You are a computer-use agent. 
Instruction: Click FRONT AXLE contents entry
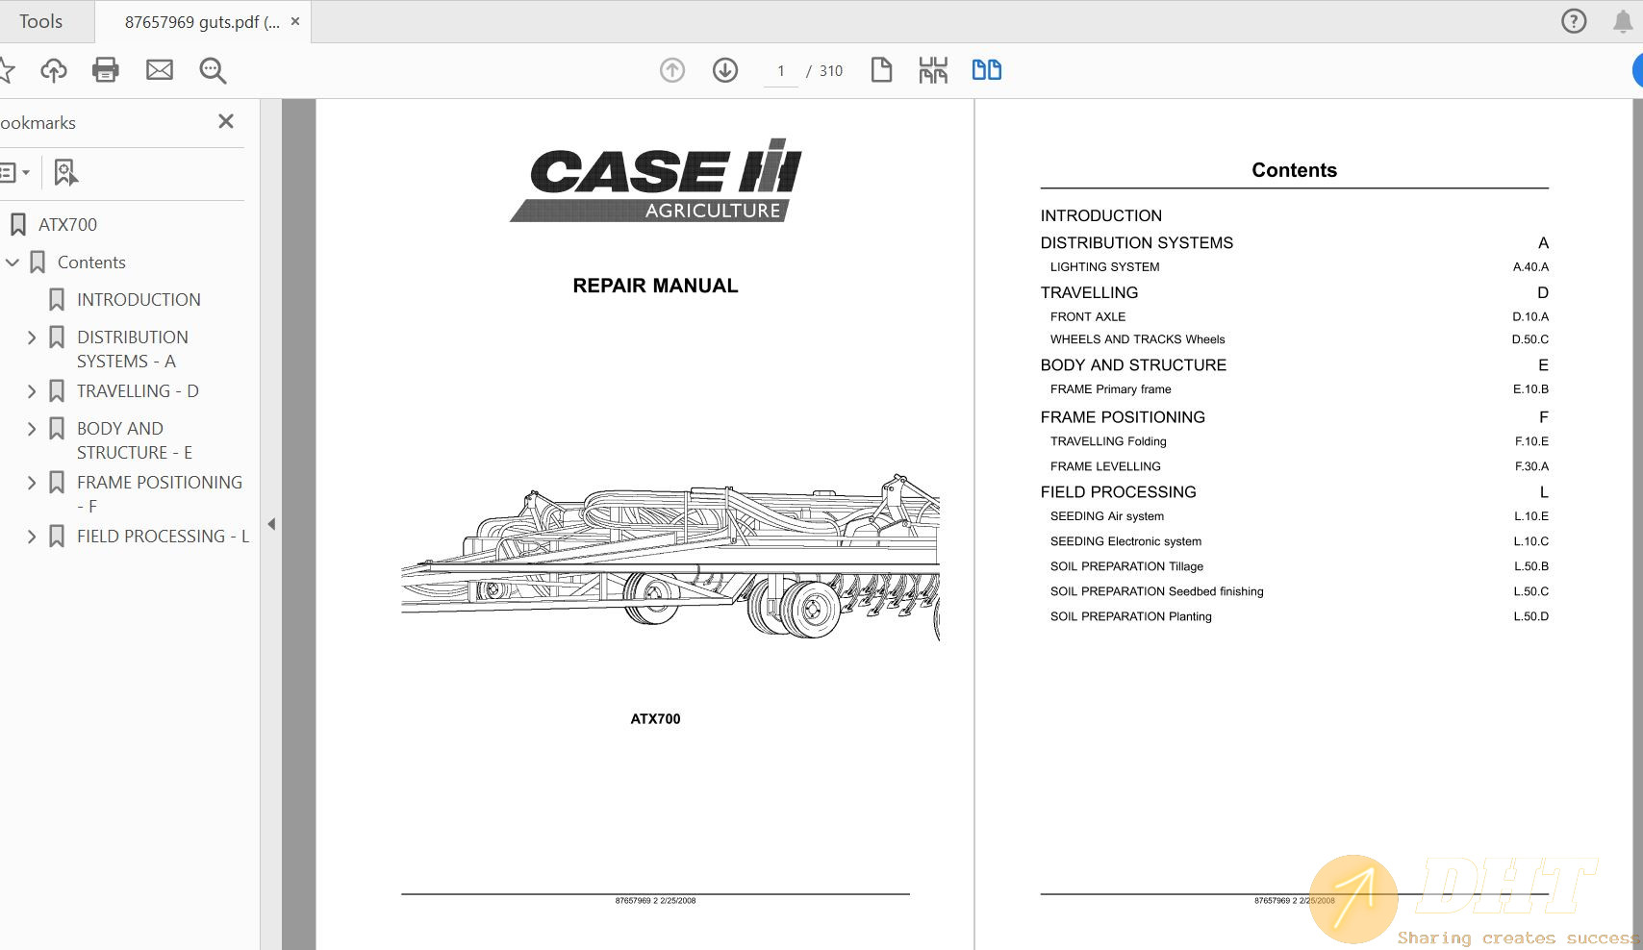1087,317
